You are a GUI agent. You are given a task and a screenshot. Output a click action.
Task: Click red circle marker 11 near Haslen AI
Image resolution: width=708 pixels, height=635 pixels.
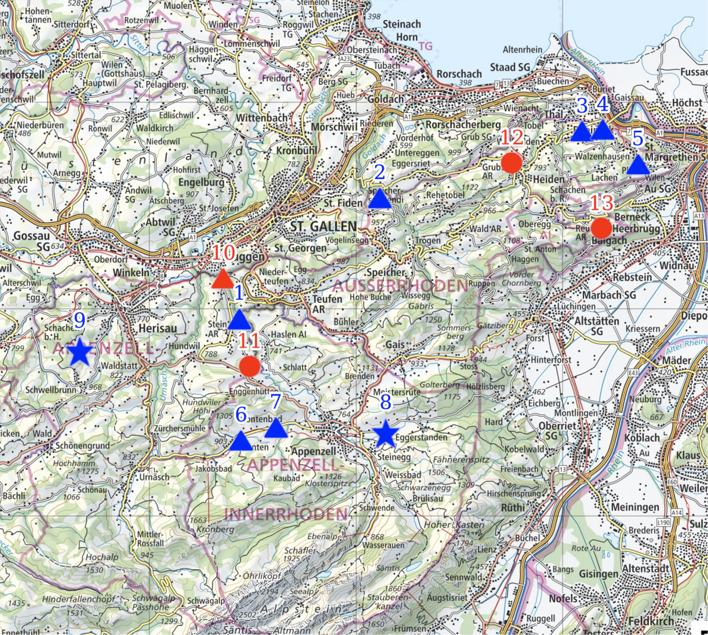click(x=250, y=366)
